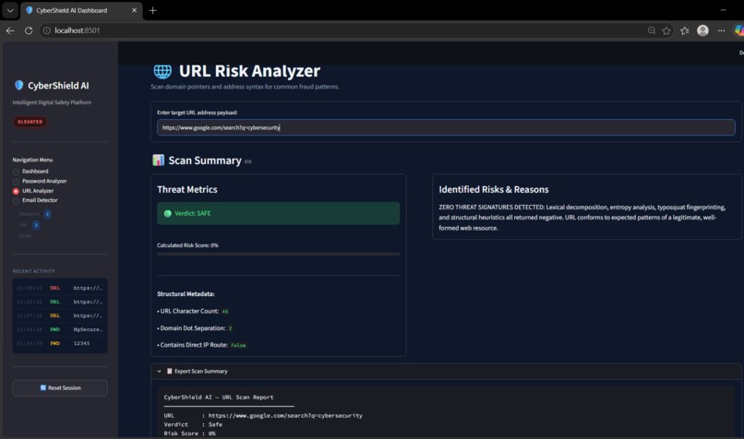The height and width of the screenshot is (439, 744).
Task: Add this page to favorites star
Action: point(666,30)
